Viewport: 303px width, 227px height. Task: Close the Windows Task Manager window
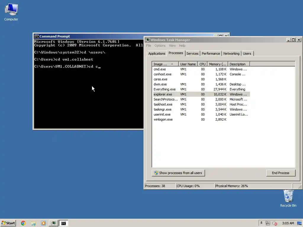pyautogui.click(x=299, y=40)
